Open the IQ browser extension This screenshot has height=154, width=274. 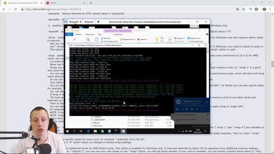click(x=250, y=9)
